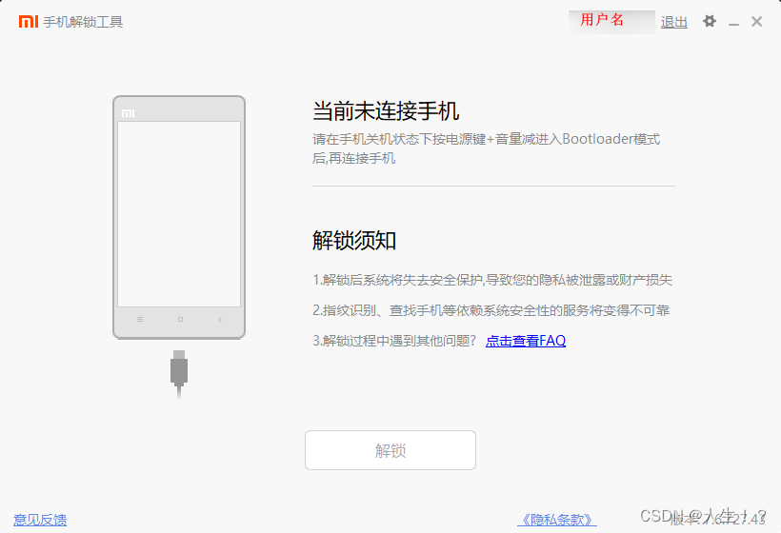Click notice line 1 about 安全保护
Image resolution: width=781 pixels, height=533 pixels.
point(492,280)
